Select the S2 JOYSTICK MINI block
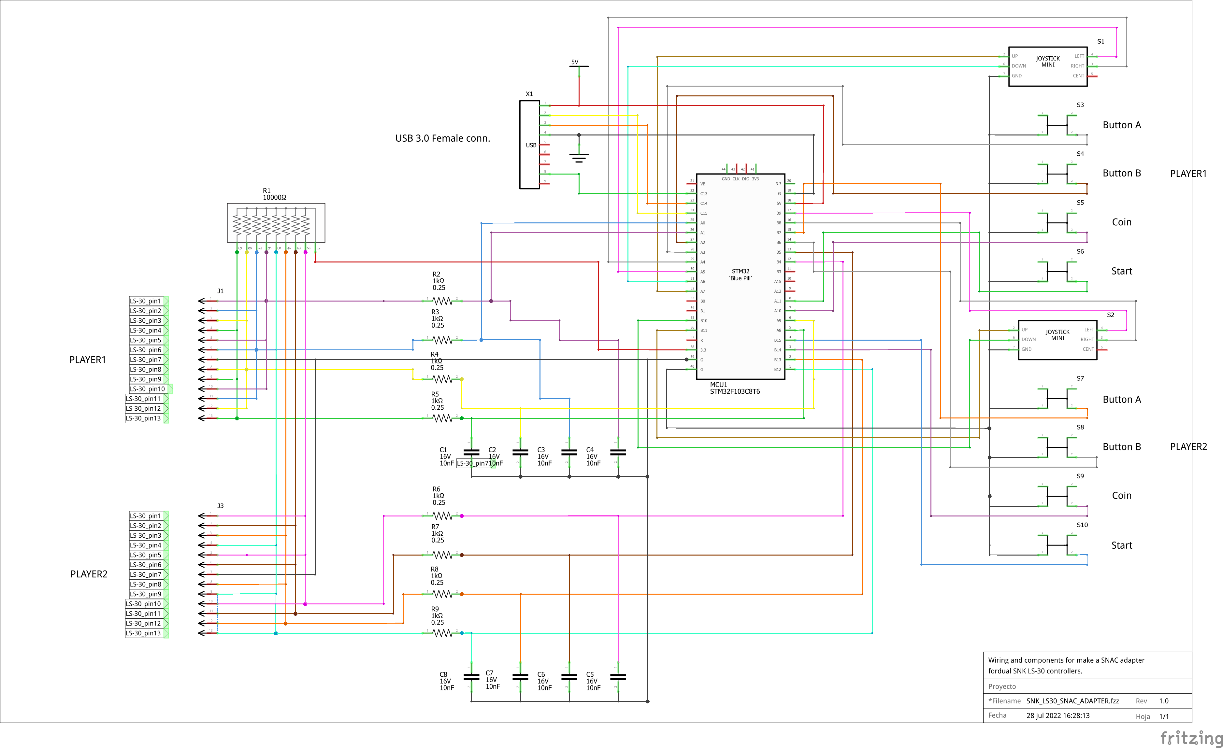 click(x=1058, y=340)
